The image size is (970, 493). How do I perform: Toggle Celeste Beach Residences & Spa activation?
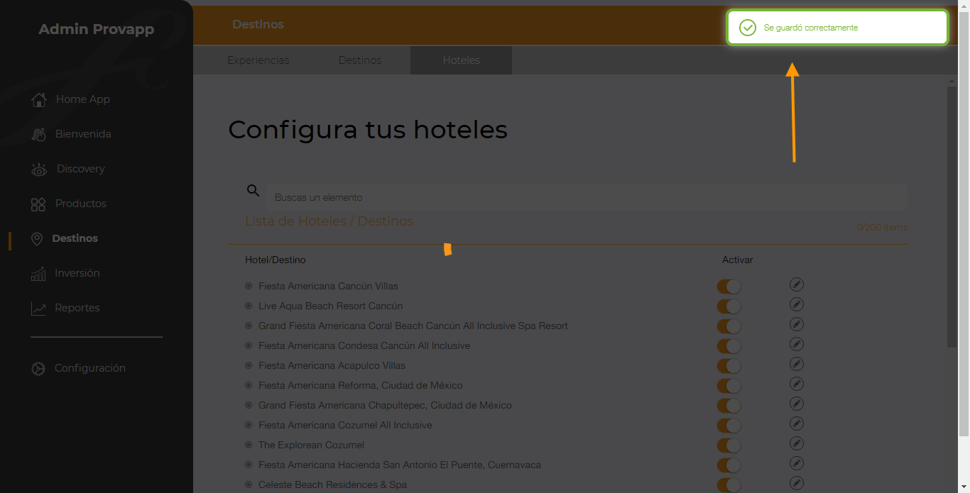tap(729, 485)
